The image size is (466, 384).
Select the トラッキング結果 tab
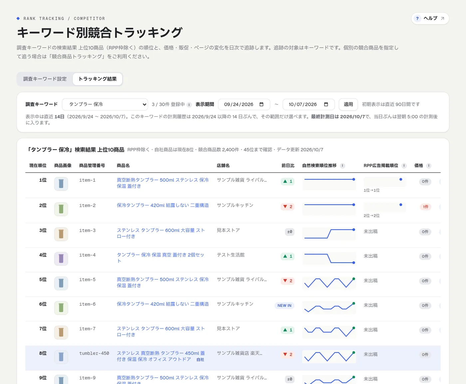pyautogui.click(x=98, y=79)
